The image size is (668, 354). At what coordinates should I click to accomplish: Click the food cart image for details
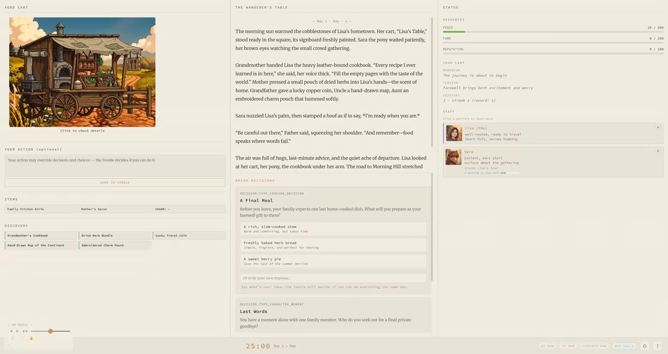coord(82,72)
